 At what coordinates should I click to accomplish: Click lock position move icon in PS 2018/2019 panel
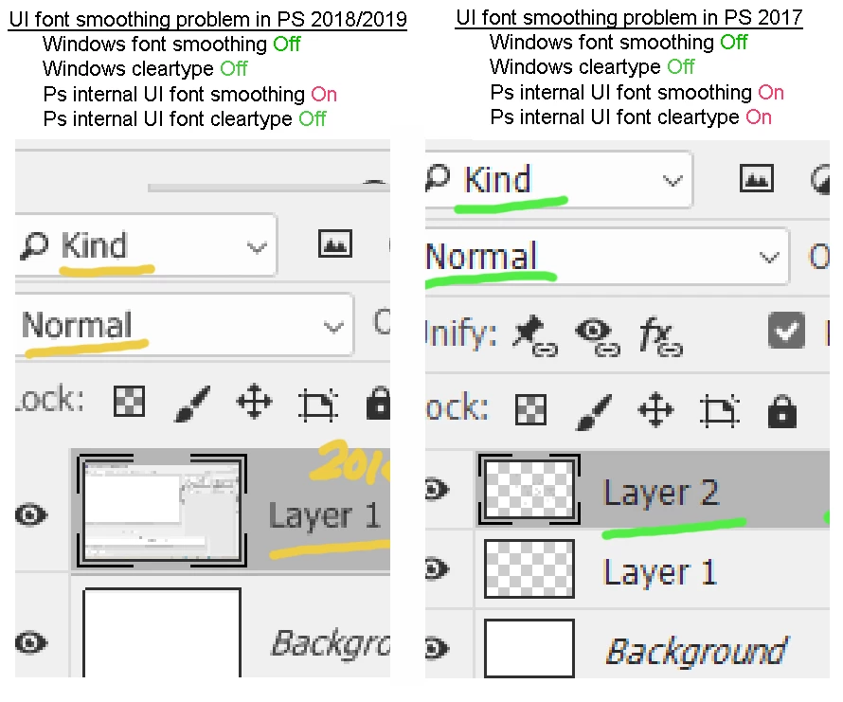[254, 402]
